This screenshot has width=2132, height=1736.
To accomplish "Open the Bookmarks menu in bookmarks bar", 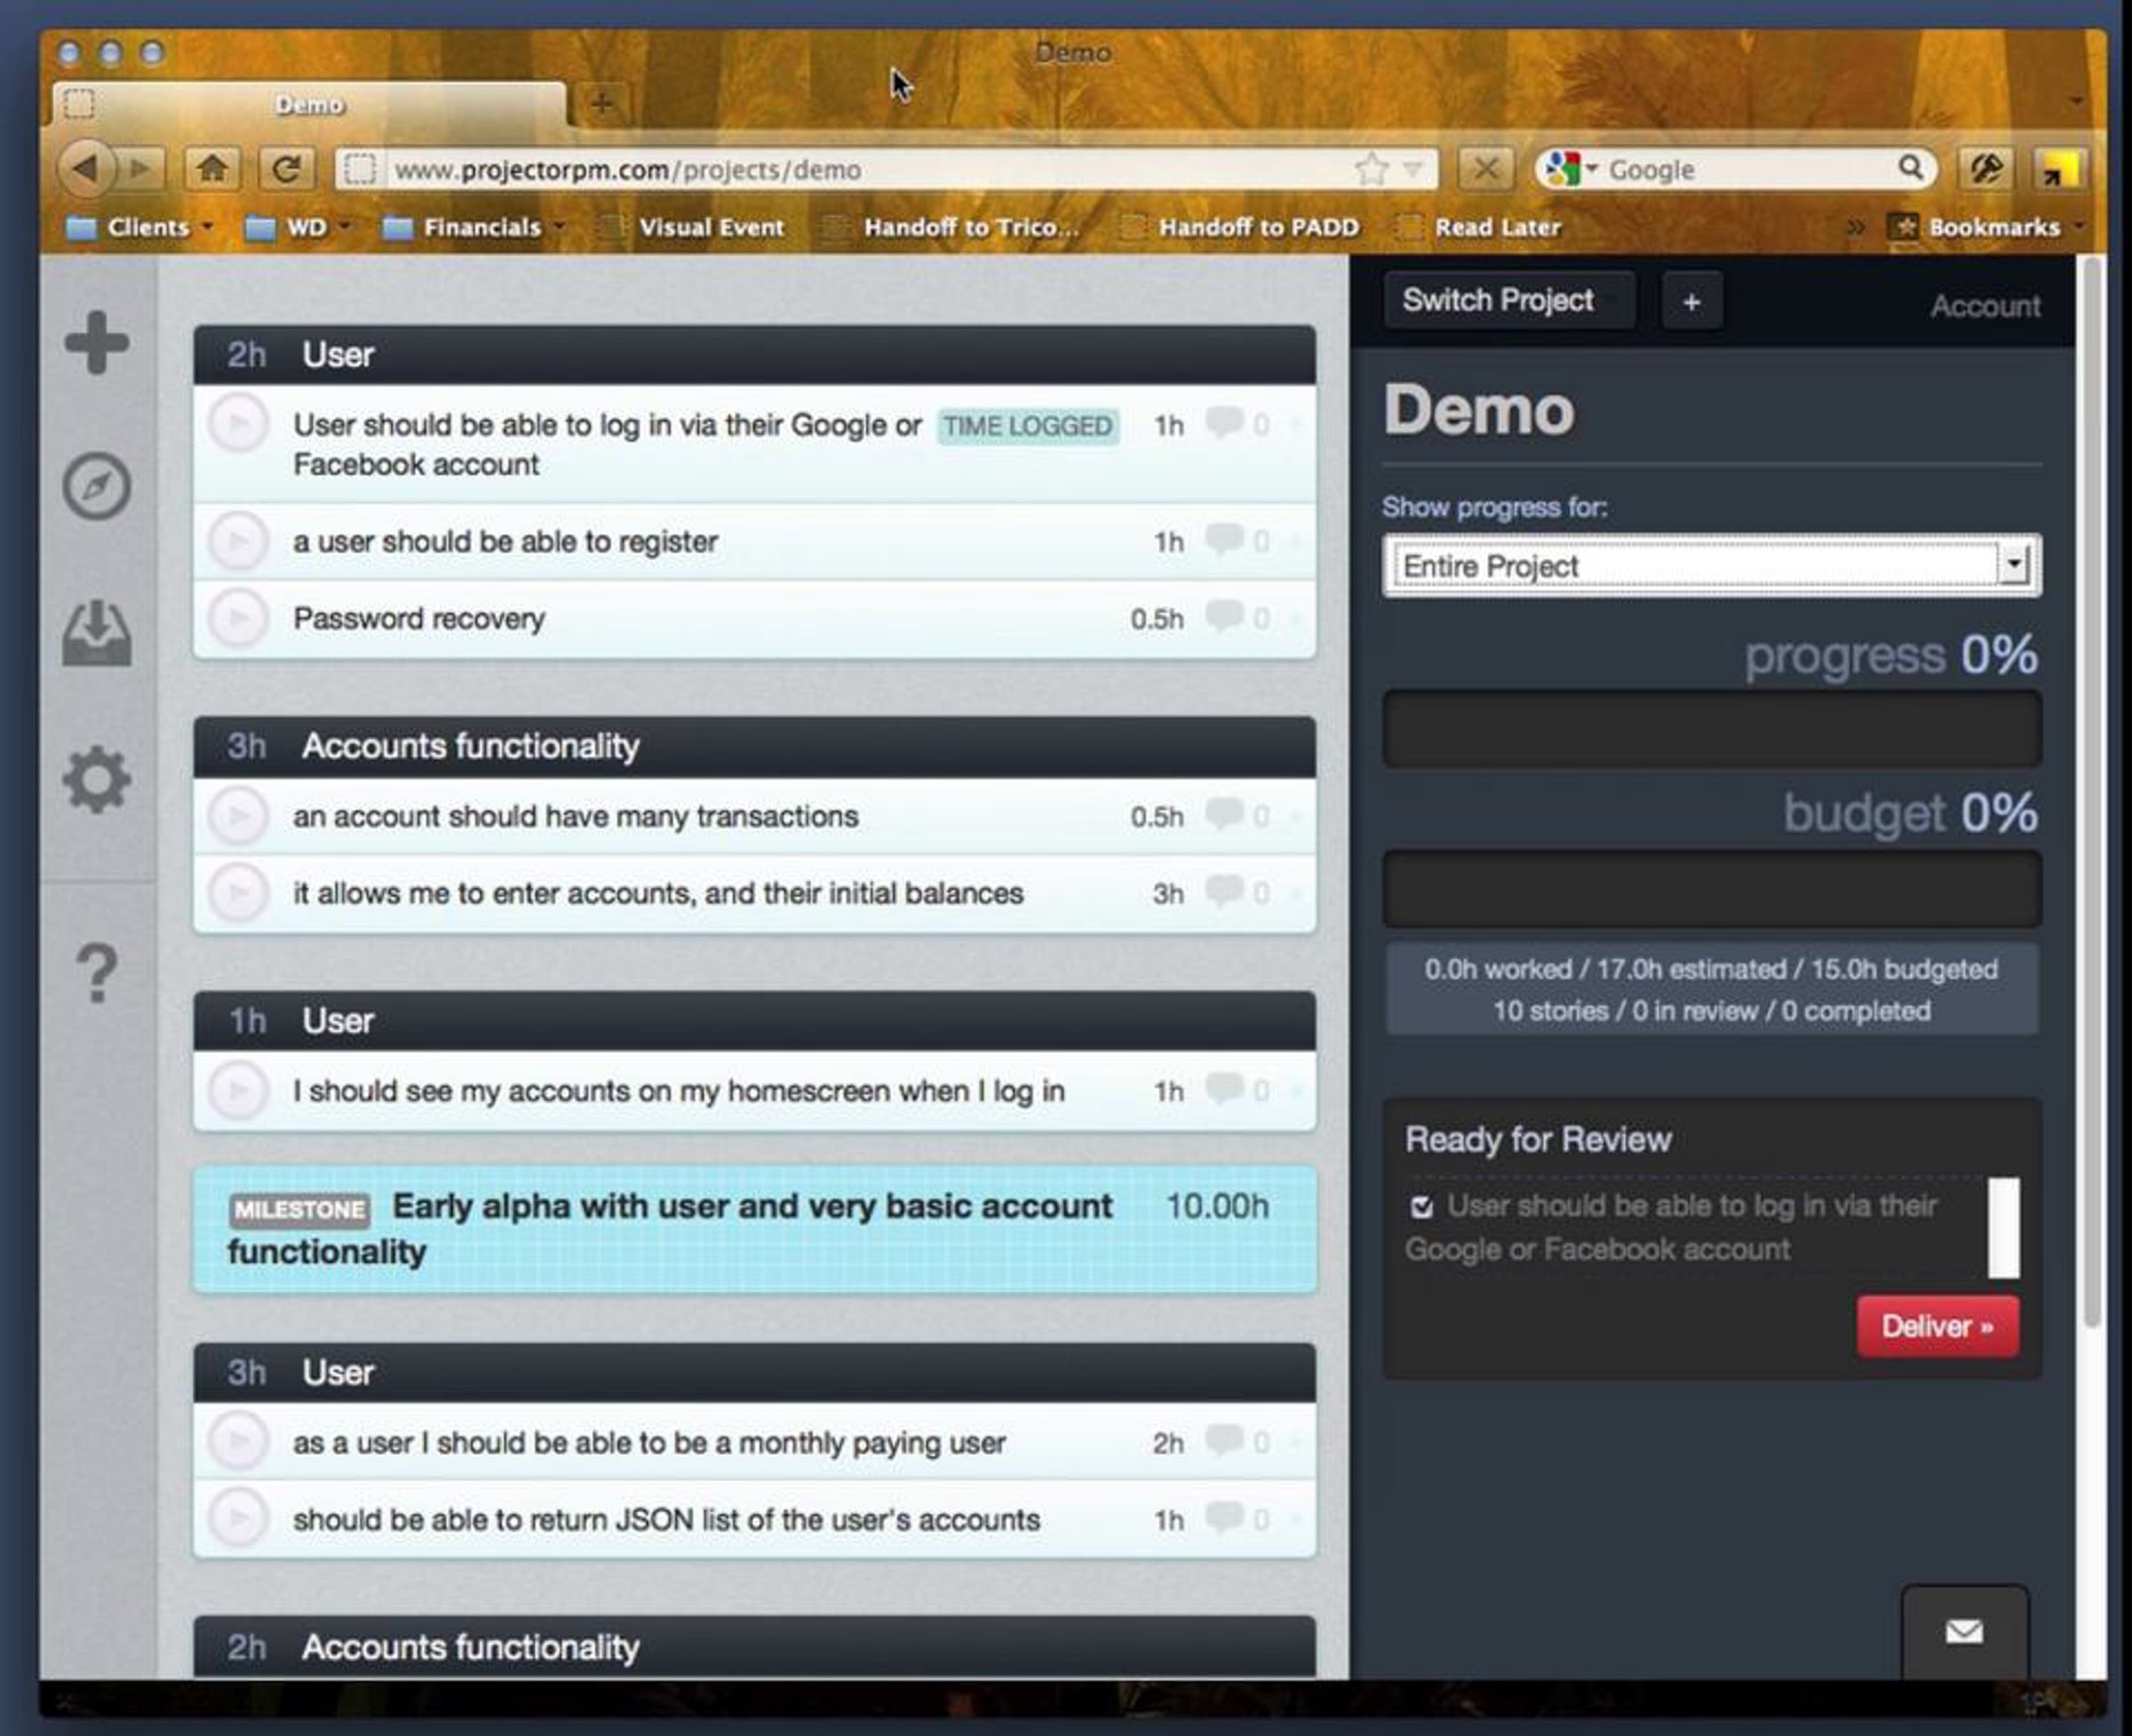I will (1985, 228).
